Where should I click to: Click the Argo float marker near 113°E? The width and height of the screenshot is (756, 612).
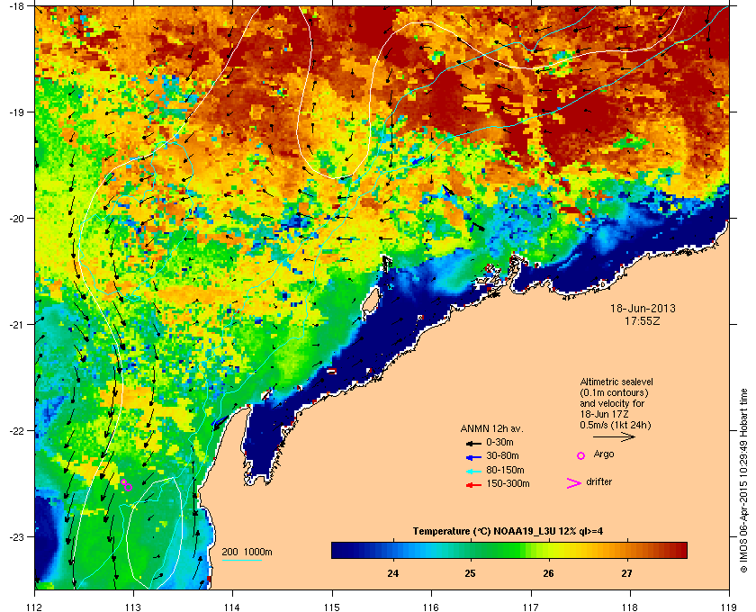[x=126, y=485]
